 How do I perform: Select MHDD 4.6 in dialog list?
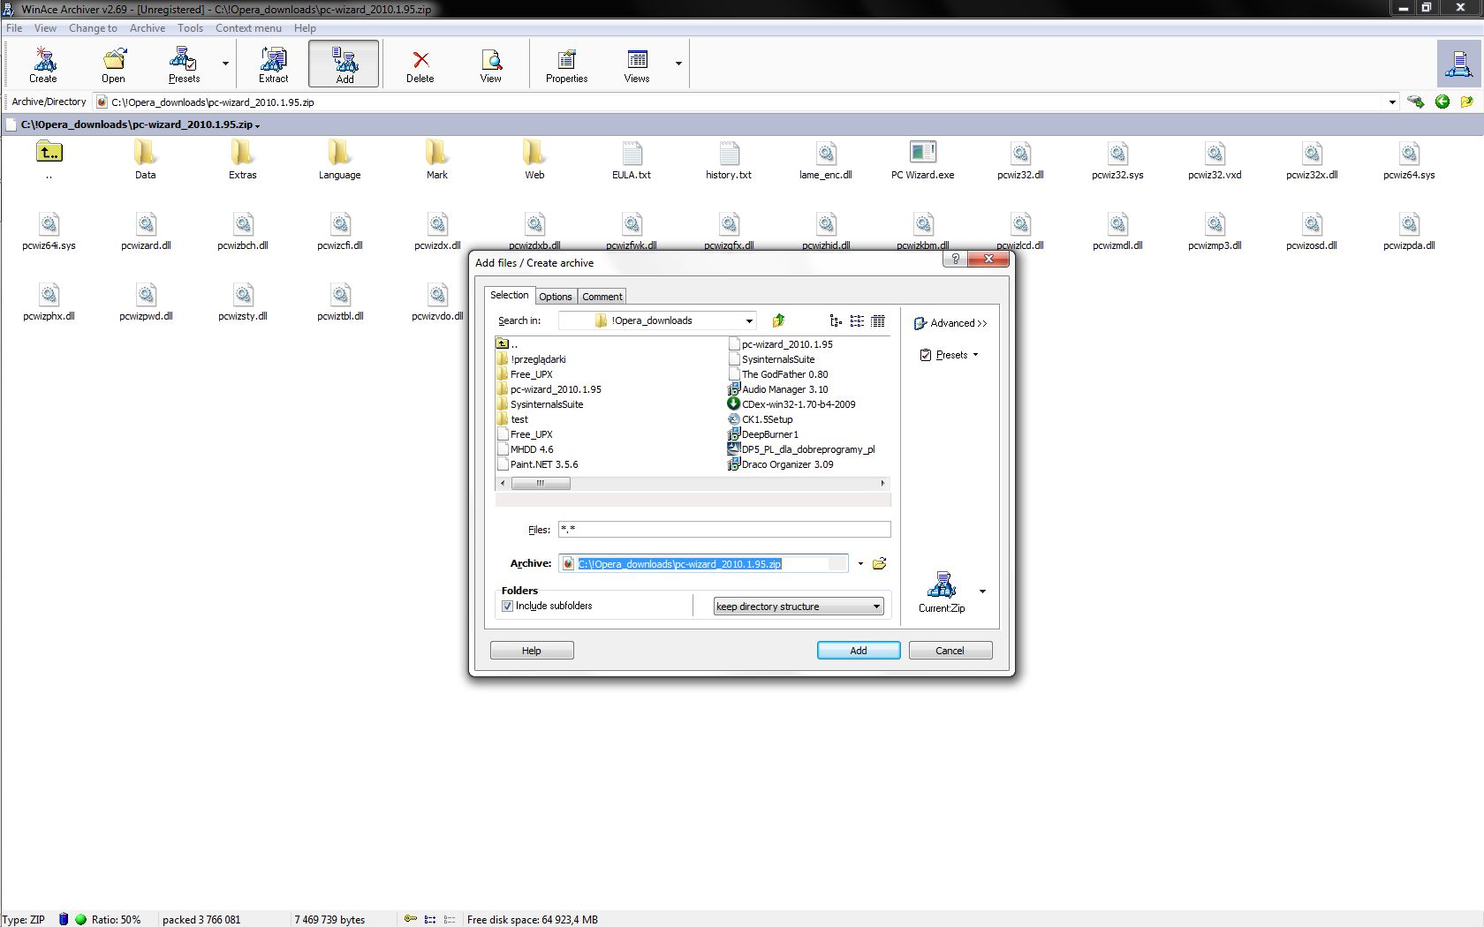coord(525,449)
